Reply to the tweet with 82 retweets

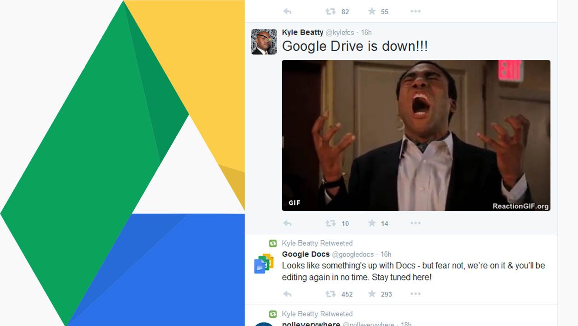287,11
